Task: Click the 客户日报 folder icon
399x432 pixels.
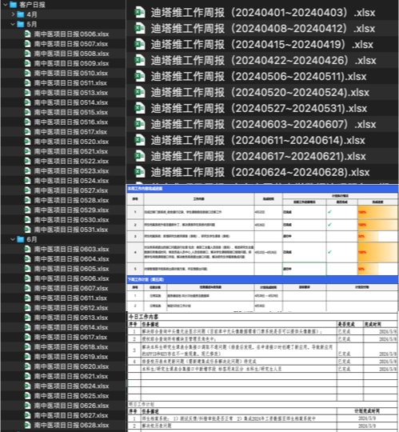Action: point(14,5)
